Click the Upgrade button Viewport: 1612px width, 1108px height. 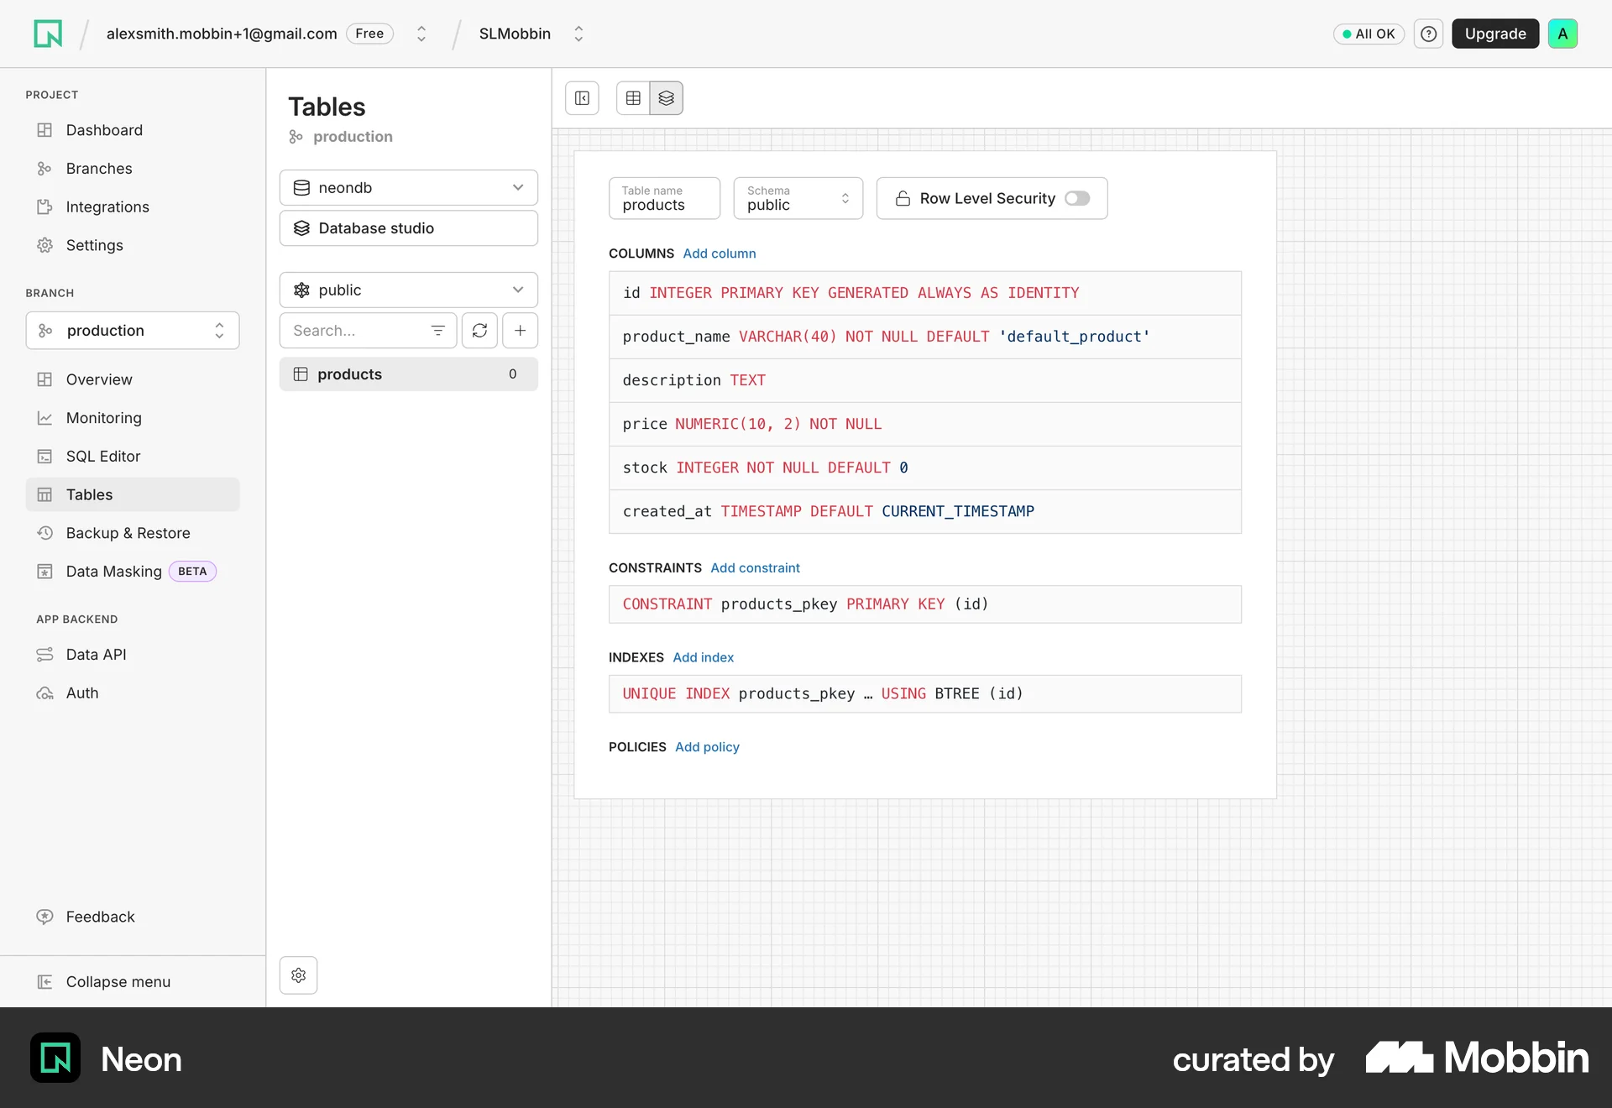[1495, 34]
